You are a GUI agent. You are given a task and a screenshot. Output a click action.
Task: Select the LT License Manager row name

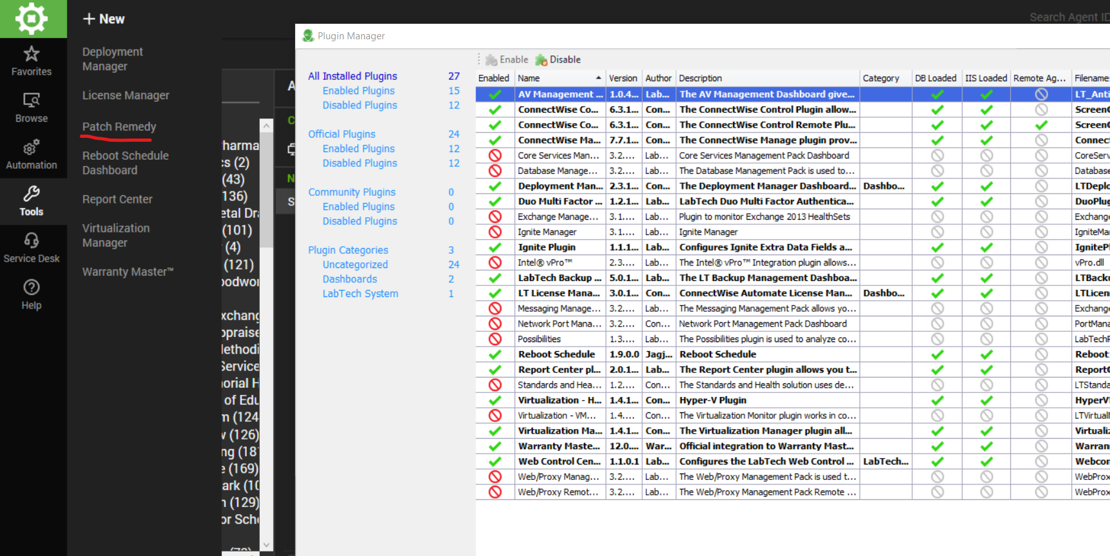[x=560, y=293]
